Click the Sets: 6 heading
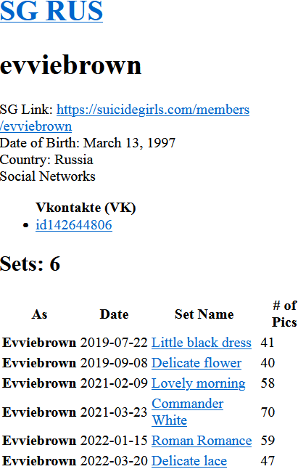298x469 pixels. (30, 264)
